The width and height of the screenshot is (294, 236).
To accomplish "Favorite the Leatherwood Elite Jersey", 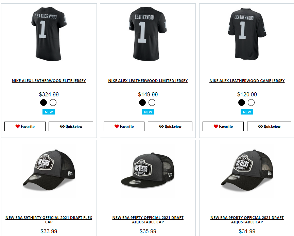I will (25, 126).
